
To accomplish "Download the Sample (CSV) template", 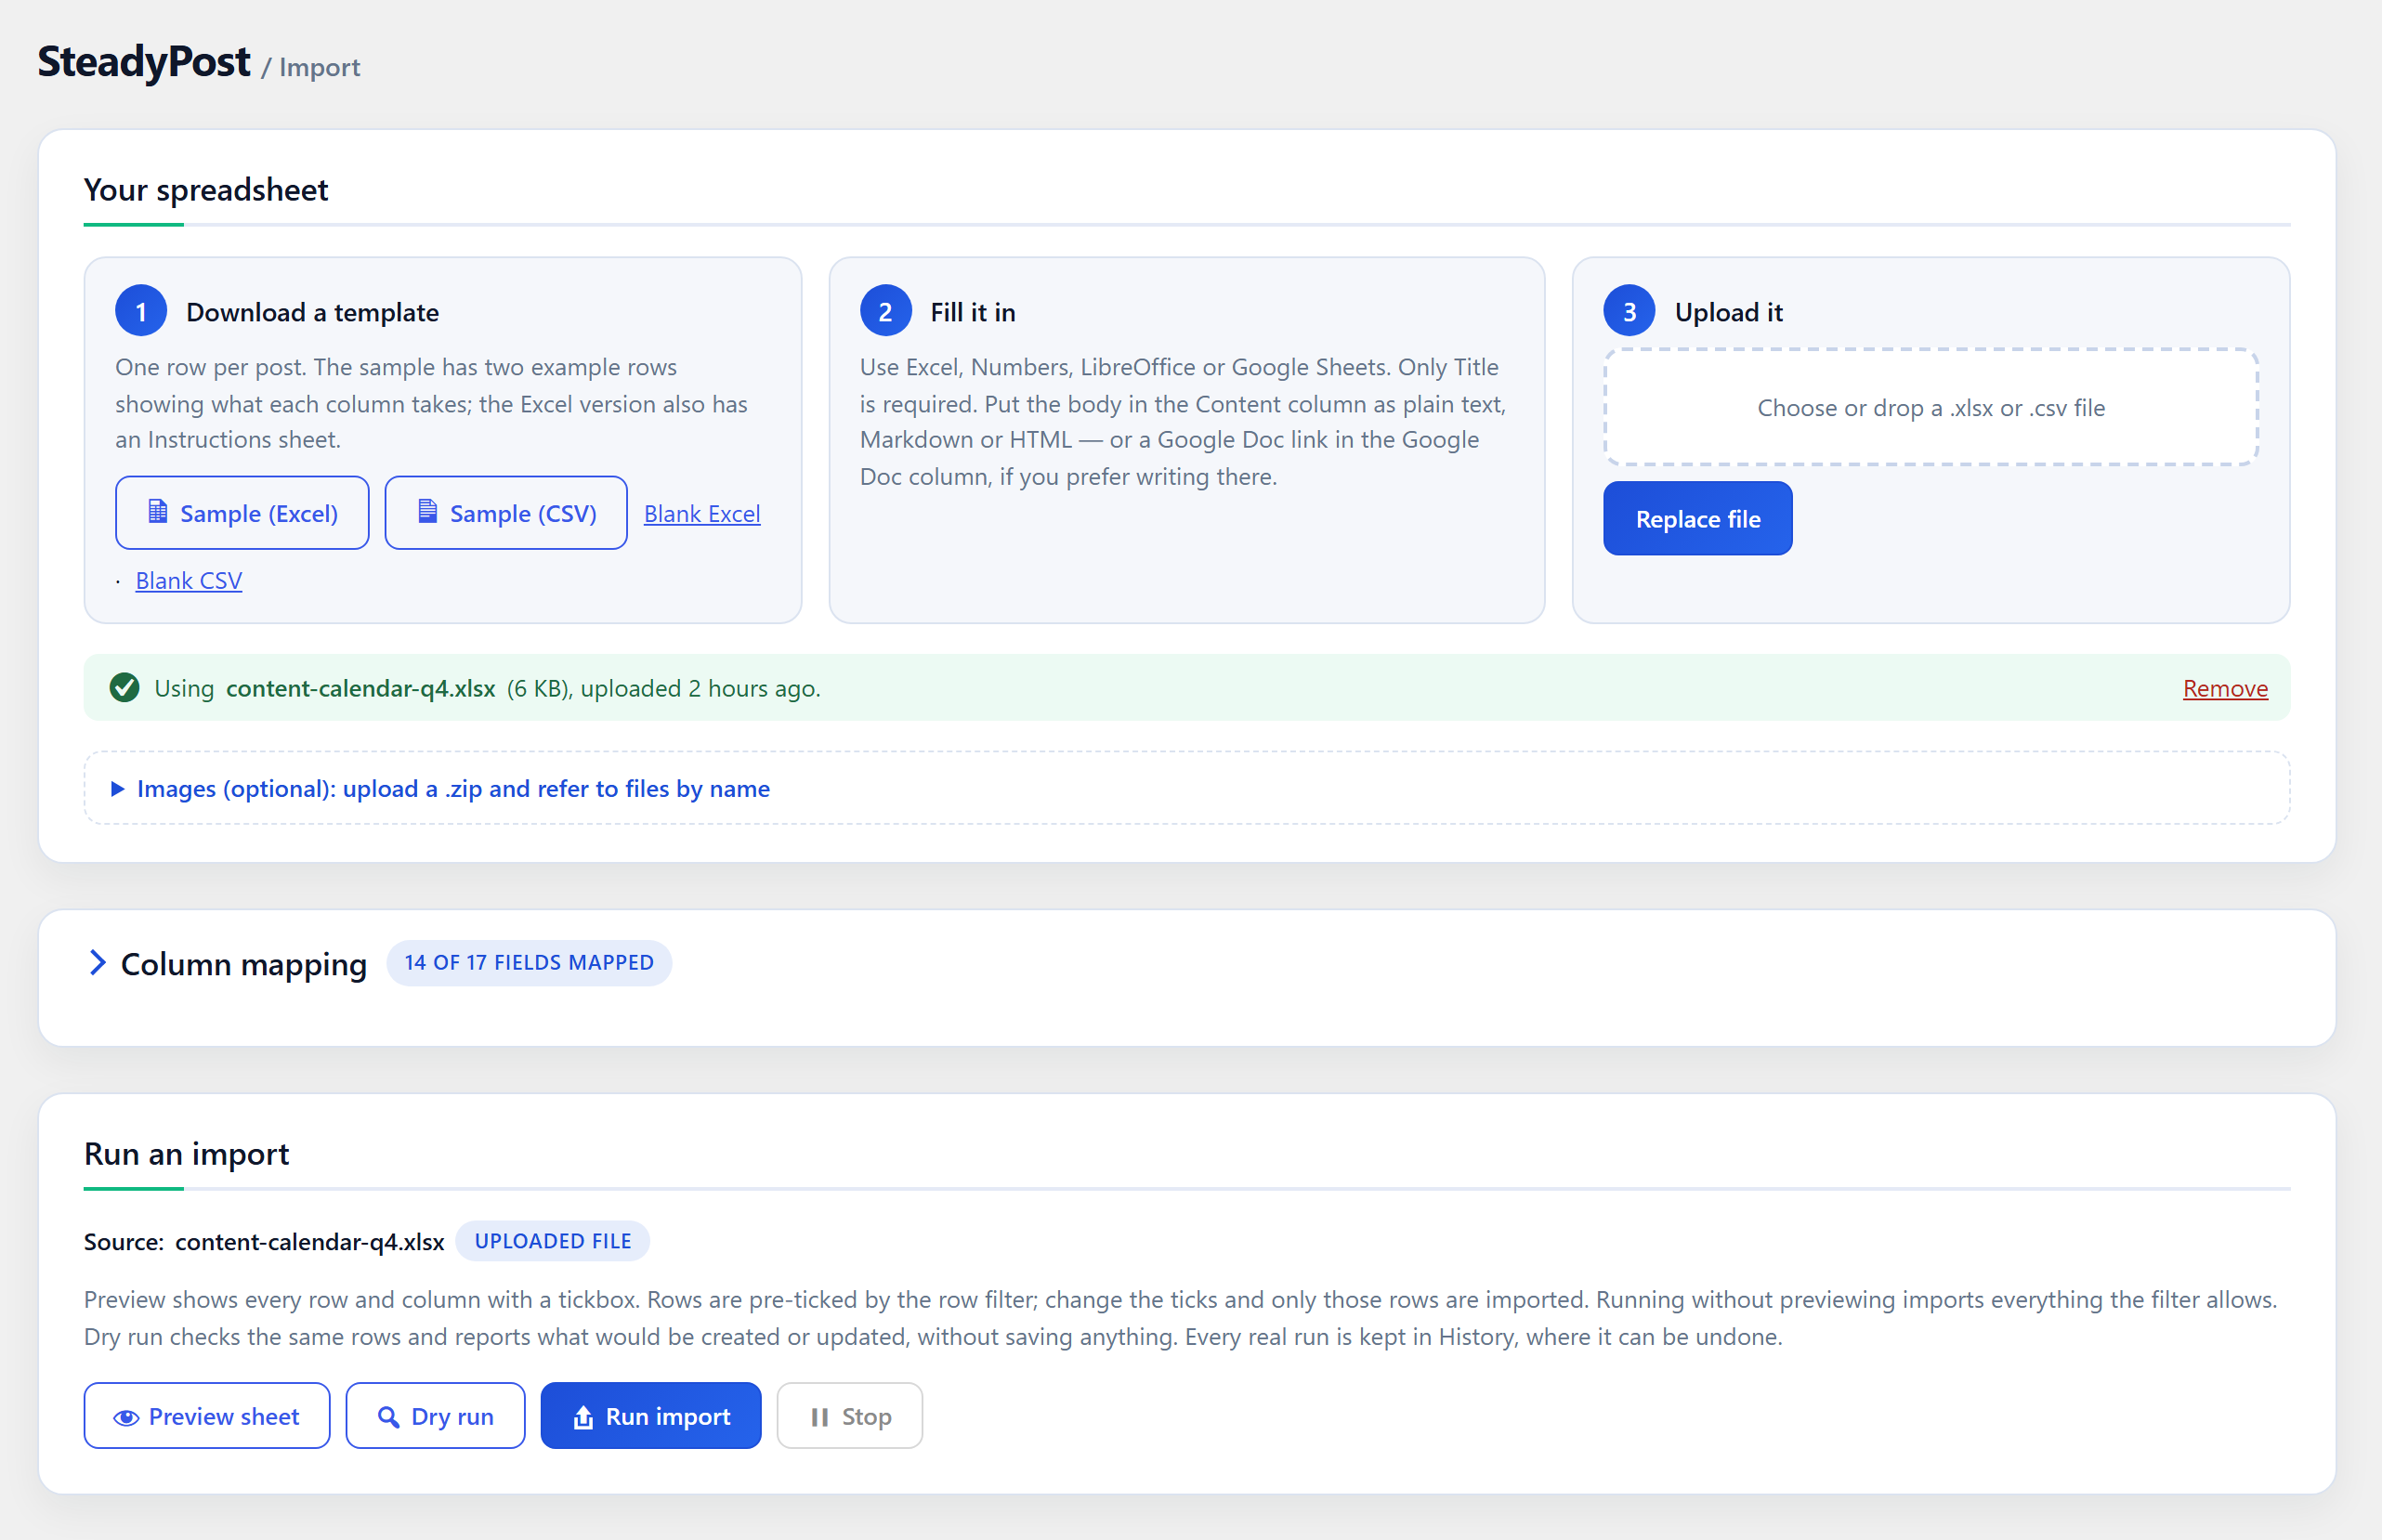I will [x=506, y=513].
